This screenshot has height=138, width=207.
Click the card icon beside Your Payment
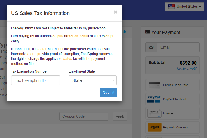148,32
